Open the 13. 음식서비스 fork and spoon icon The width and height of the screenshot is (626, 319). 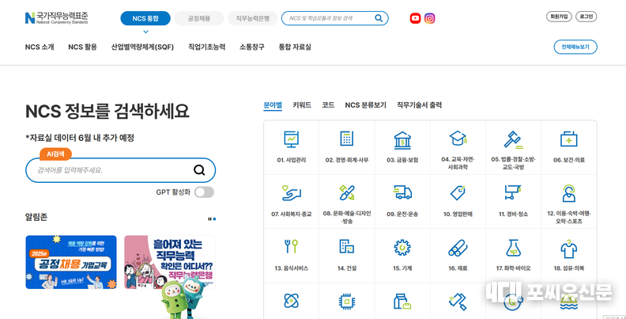pyautogui.click(x=291, y=246)
